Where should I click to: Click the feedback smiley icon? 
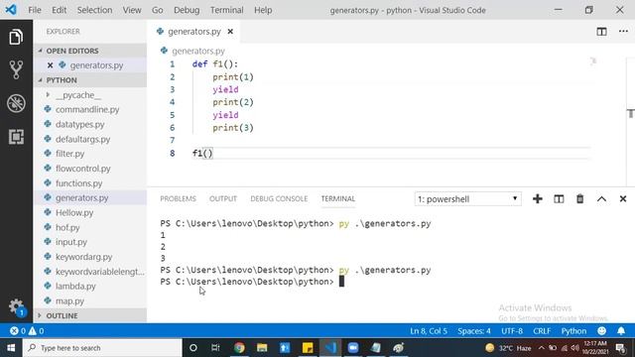(602, 331)
